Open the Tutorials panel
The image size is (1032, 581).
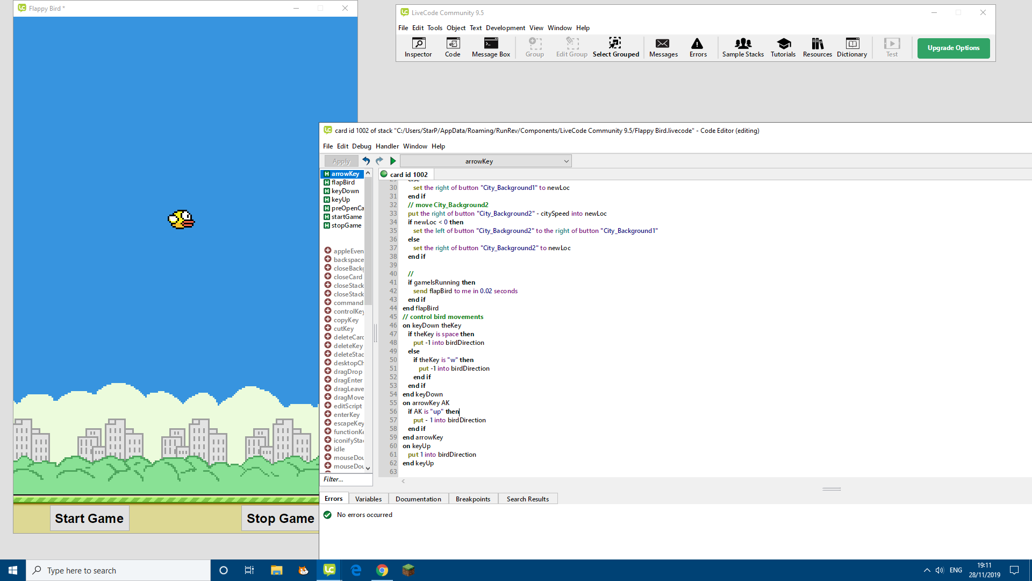tap(783, 47)
